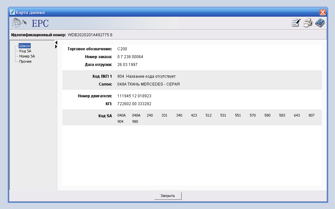Click SA code 570

pyautogui.click(x=253, y=115)
